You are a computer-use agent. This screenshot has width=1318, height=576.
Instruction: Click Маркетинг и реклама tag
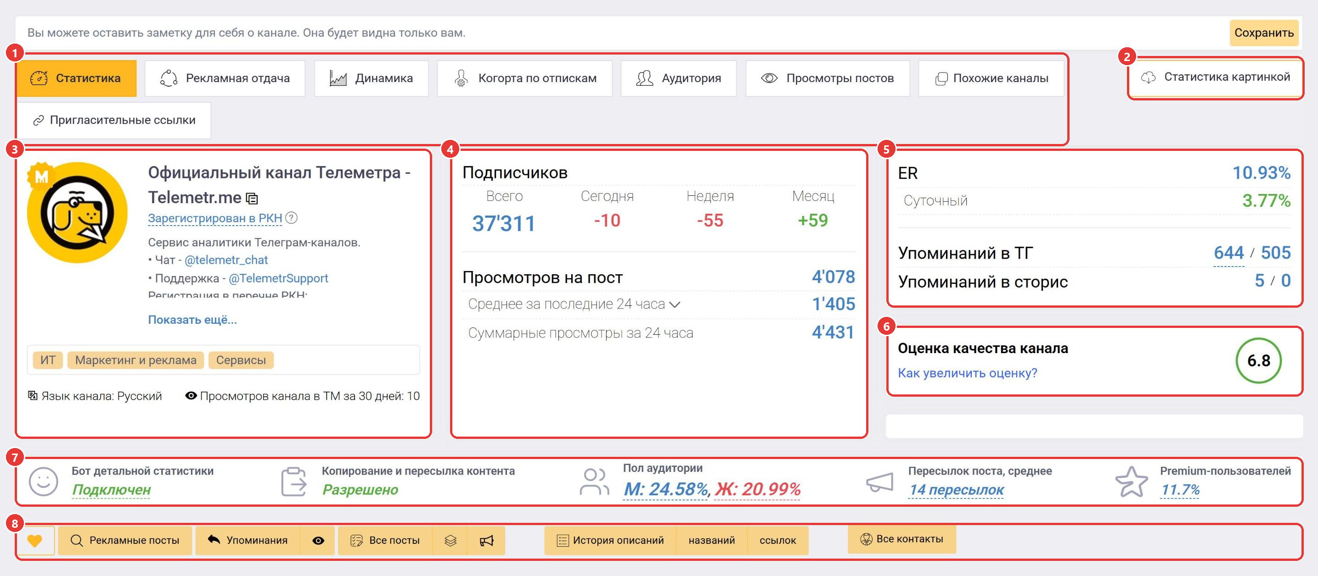coord(135,360)
